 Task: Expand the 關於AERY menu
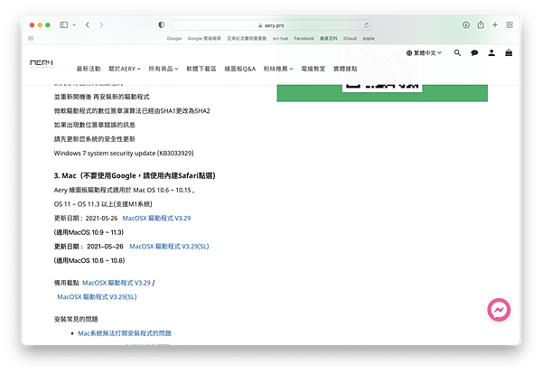(125, 69)
